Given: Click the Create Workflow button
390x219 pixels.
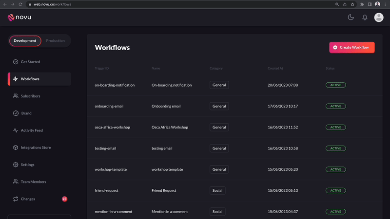Looking at the screenshot, I should coord(351,47).
